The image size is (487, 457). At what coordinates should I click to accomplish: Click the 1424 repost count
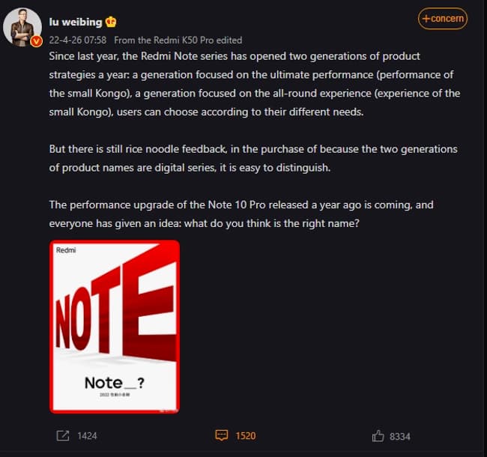point(87,436)
